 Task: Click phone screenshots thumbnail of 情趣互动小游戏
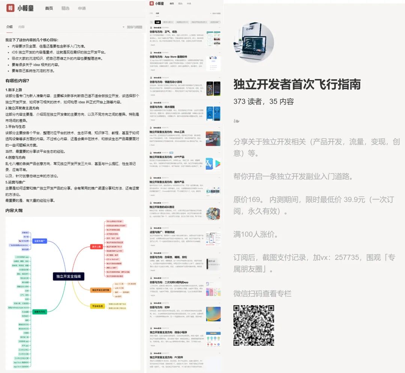coord(213,88)
